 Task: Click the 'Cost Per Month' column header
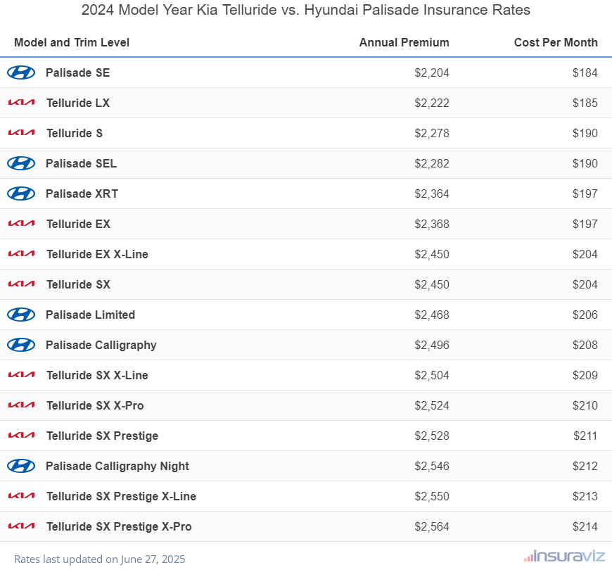[556, 42]
